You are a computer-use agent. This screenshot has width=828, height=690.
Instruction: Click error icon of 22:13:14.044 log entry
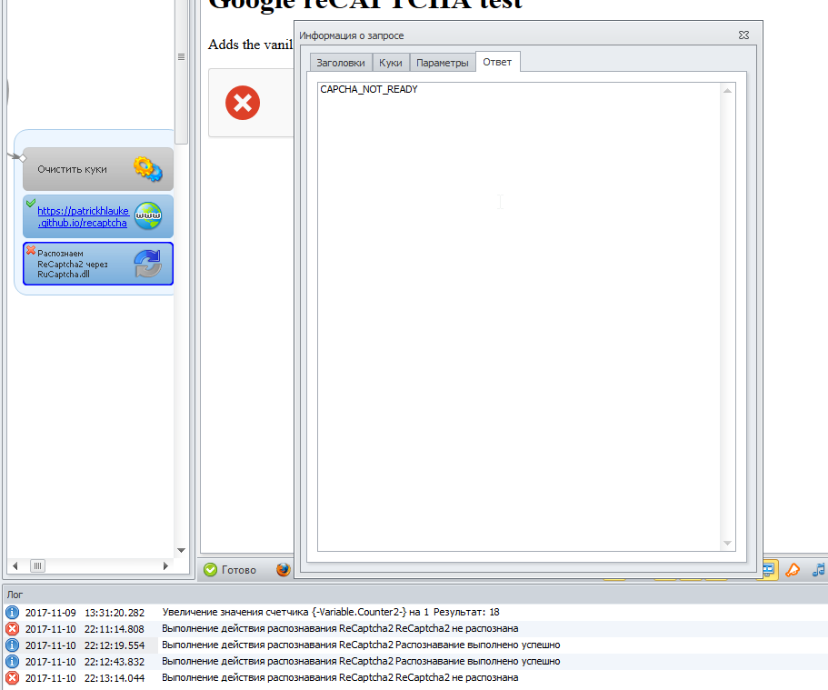[x=12, y=678]
